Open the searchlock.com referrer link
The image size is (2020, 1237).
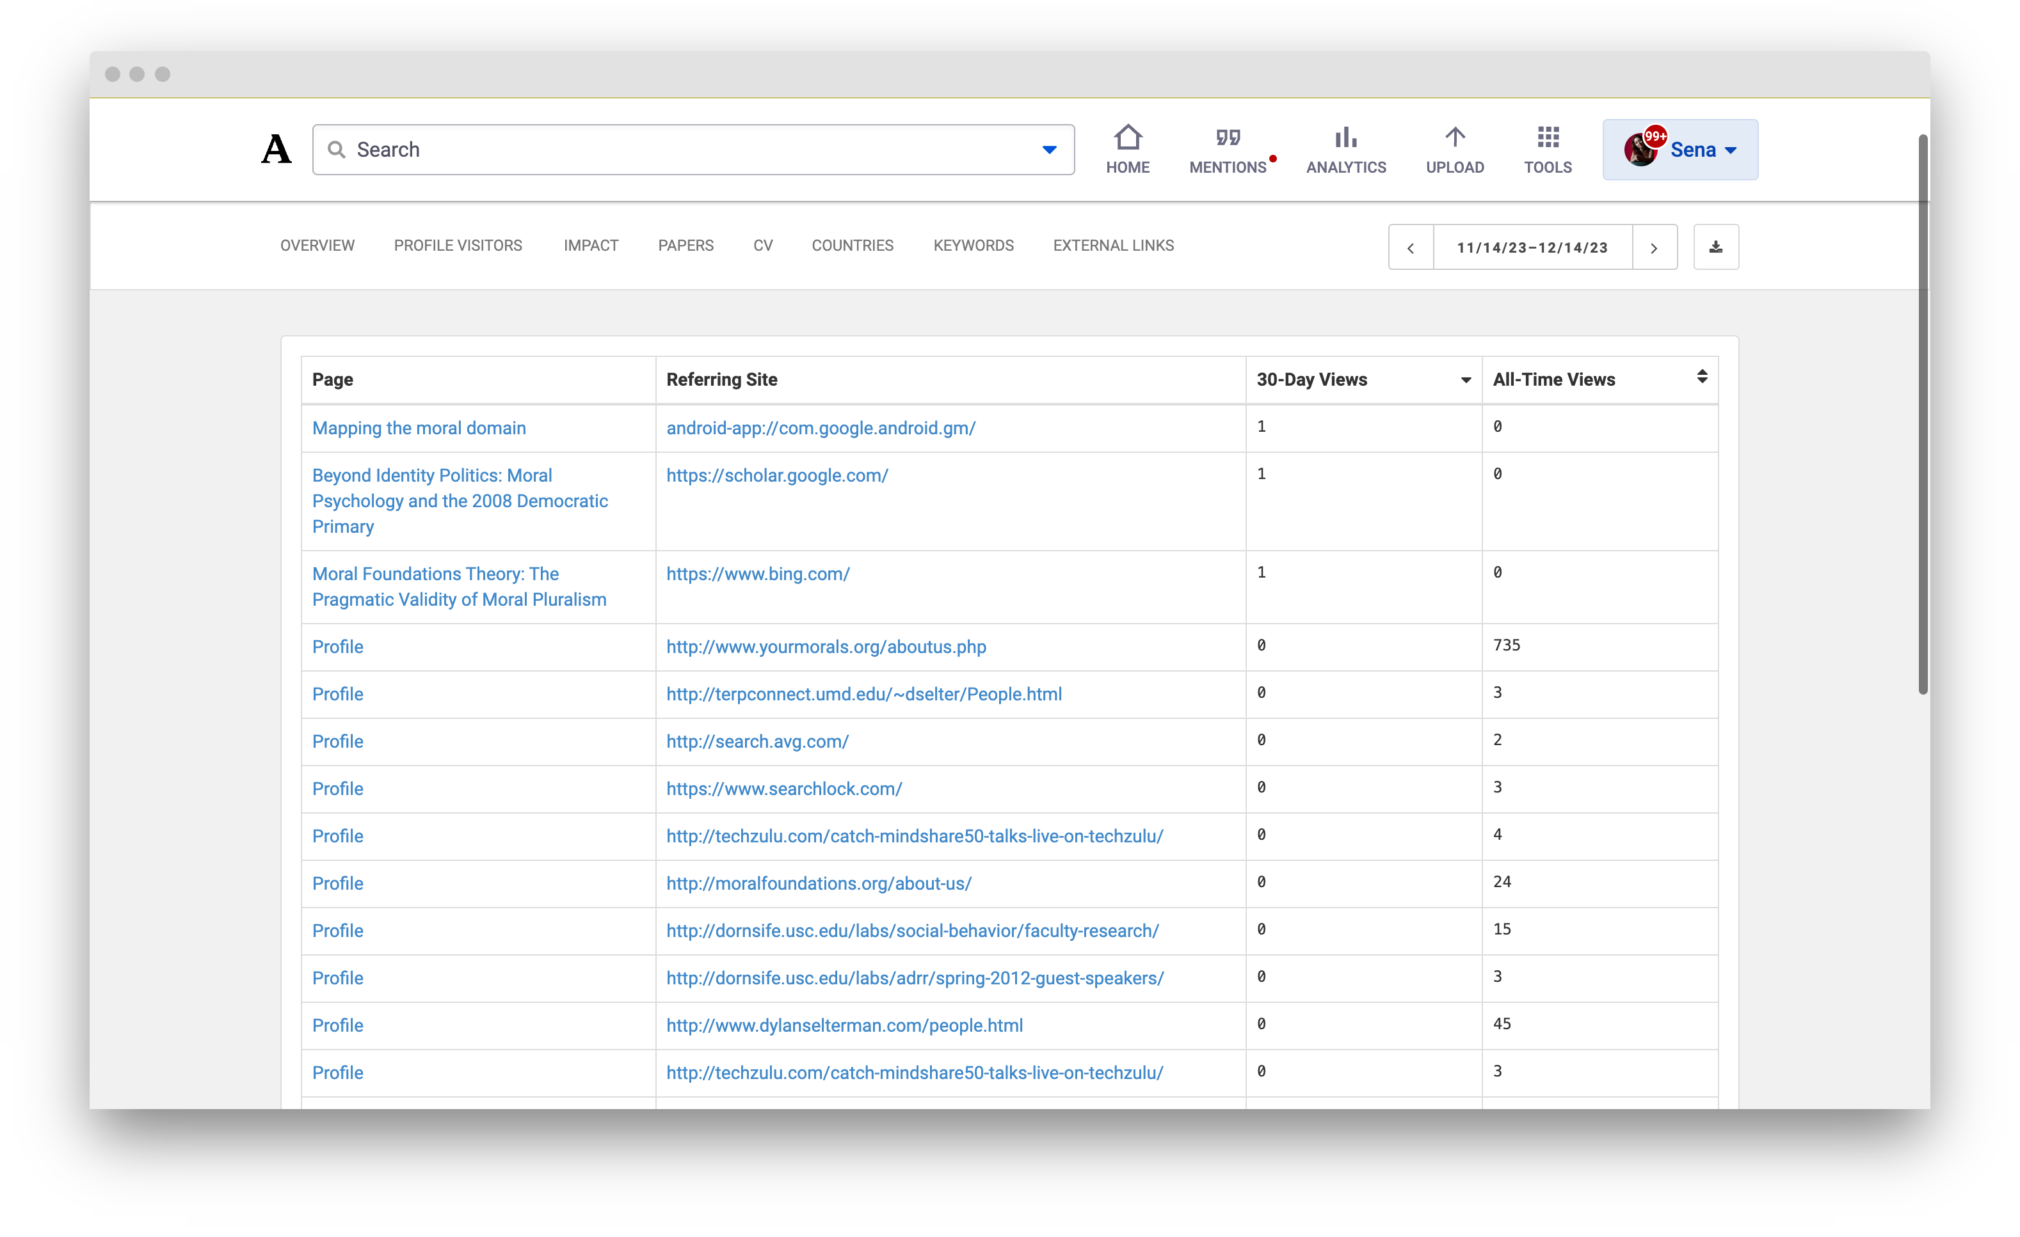783,789
